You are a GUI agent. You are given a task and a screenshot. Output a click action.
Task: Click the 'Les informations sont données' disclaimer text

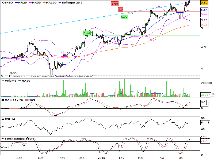coord(63,76)
